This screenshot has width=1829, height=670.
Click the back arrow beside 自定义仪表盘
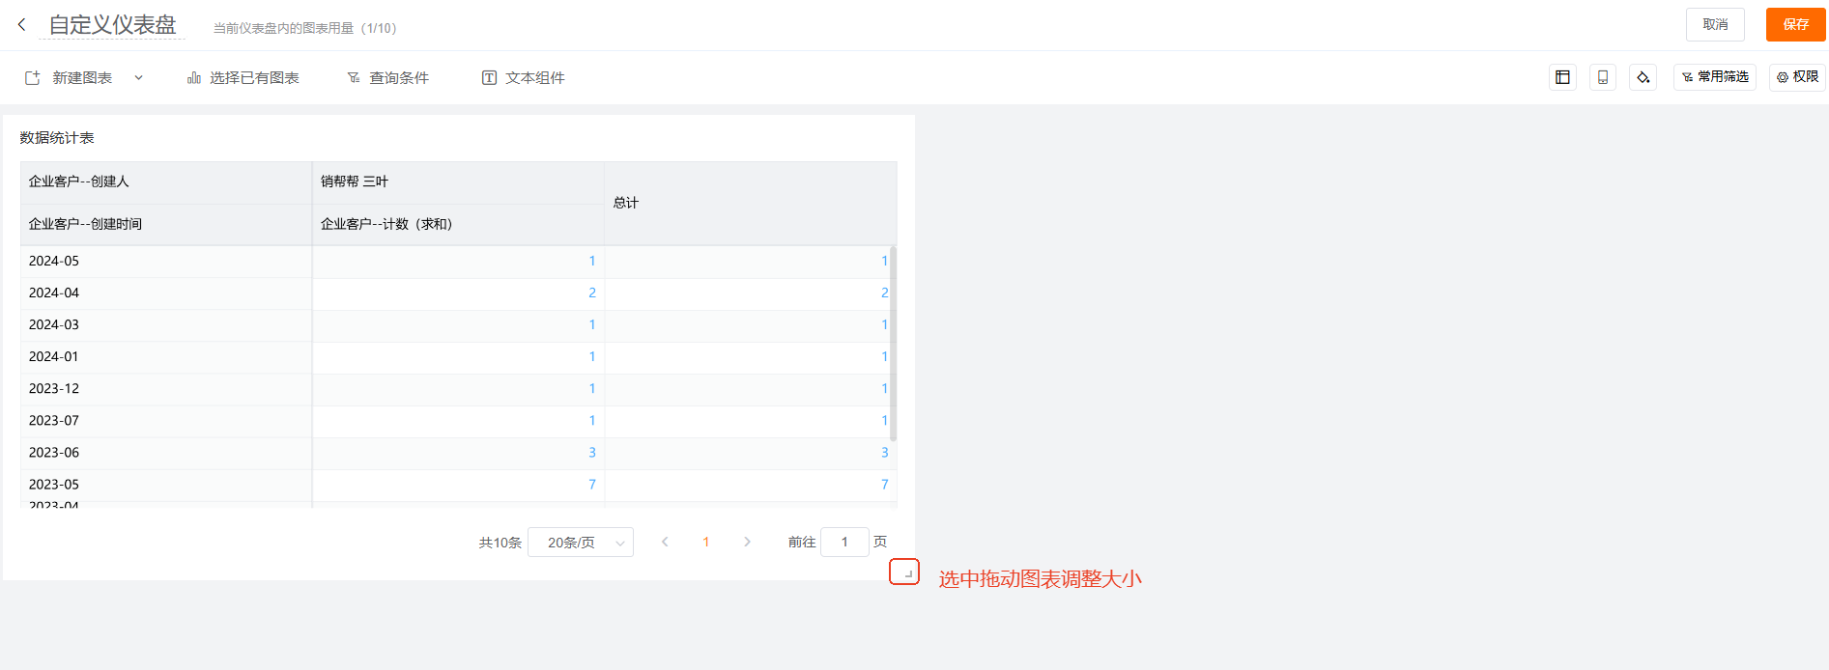point(21,25)
